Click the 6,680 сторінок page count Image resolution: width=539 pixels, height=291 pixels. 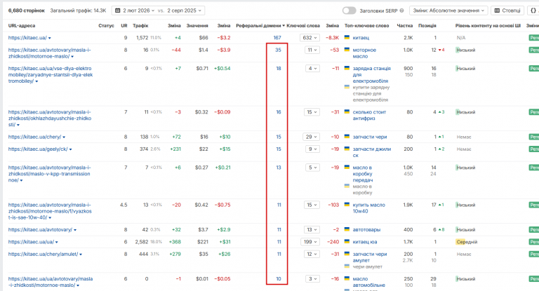[27, 11]
